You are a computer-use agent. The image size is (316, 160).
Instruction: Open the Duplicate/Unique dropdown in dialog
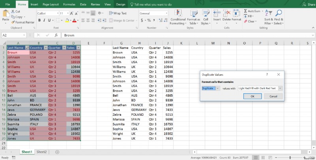point(218,88)
